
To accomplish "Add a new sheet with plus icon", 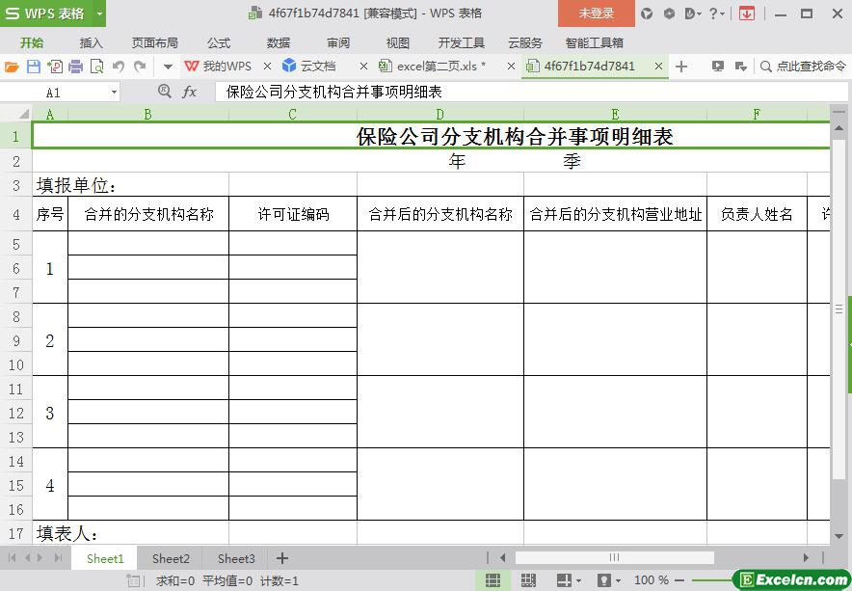I will 282,558.
